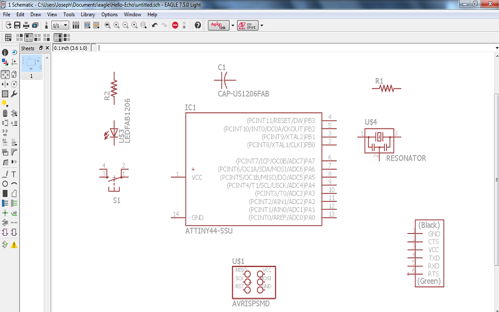Click the vertical scrollbar of the schematic
Viewport: 499px width, 312px height.
pos(497,180)
